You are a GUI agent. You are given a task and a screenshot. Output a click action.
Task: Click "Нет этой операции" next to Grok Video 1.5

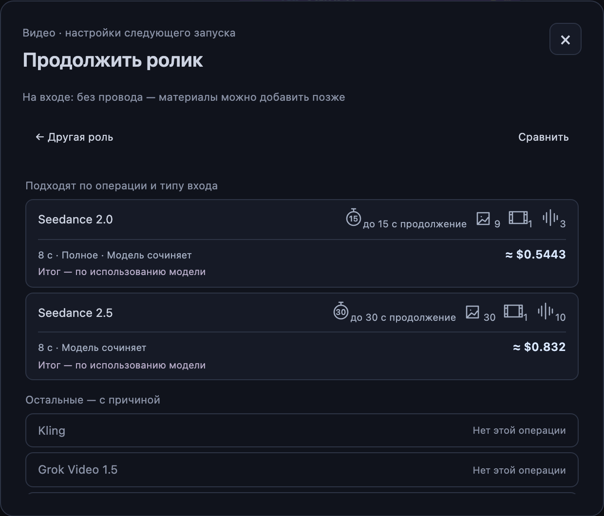519,470
